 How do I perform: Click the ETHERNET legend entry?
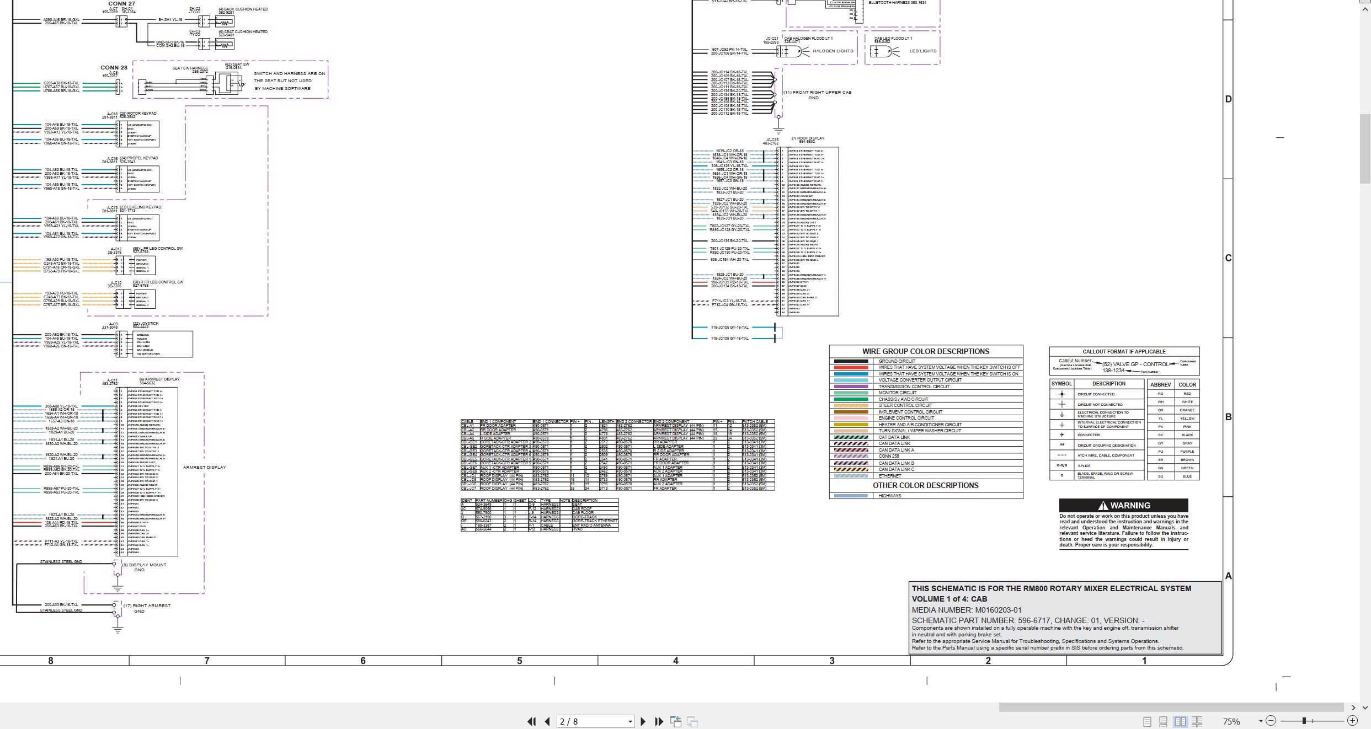890,476
